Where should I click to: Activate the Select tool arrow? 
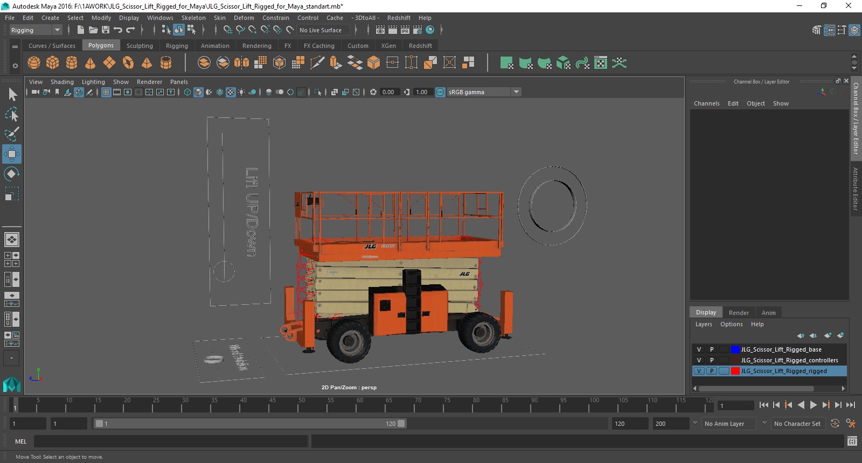tap(12, 95)
